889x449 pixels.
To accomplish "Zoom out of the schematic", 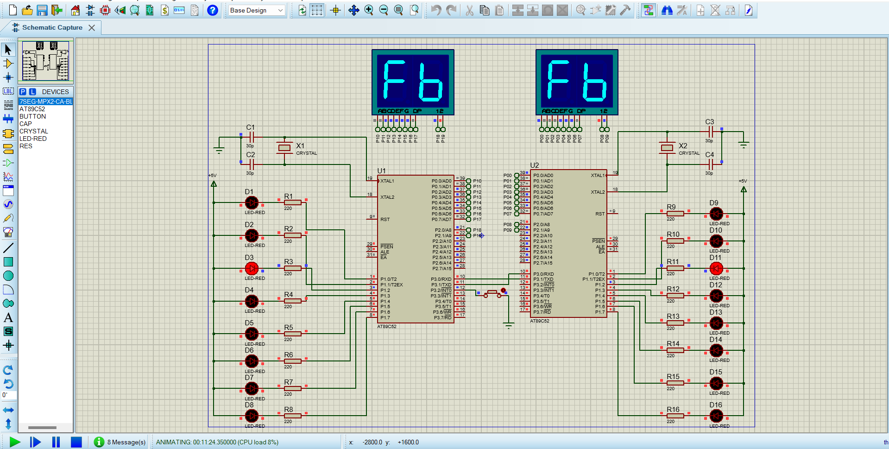I will coord(384,10).
